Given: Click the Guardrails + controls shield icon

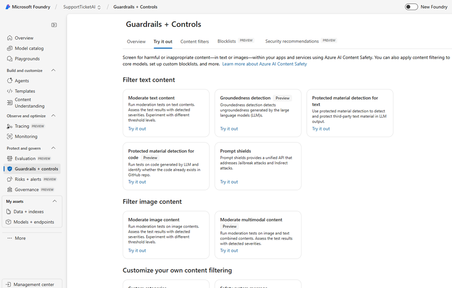Looking at the screenshot, I should (10, 169).
